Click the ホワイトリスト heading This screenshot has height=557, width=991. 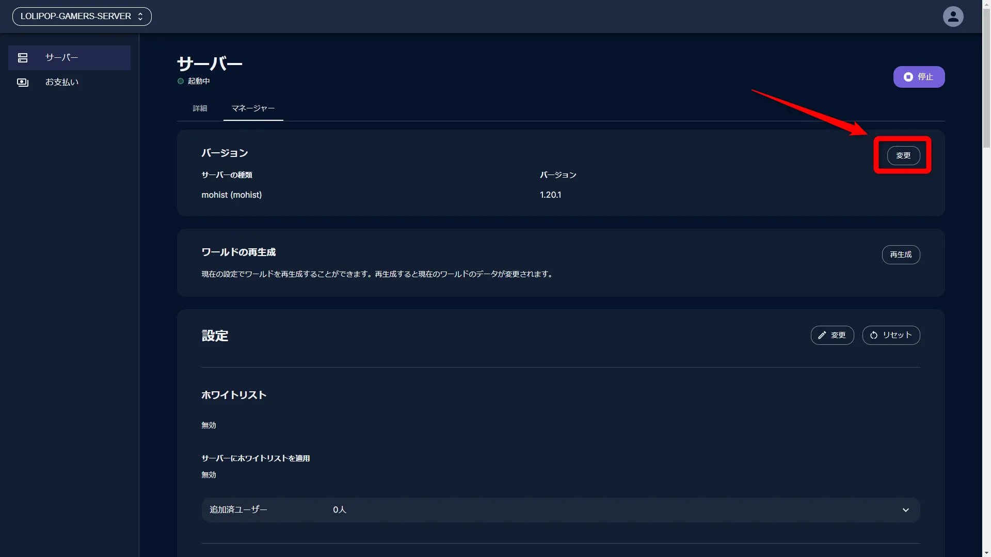click(x=234, y=395)
